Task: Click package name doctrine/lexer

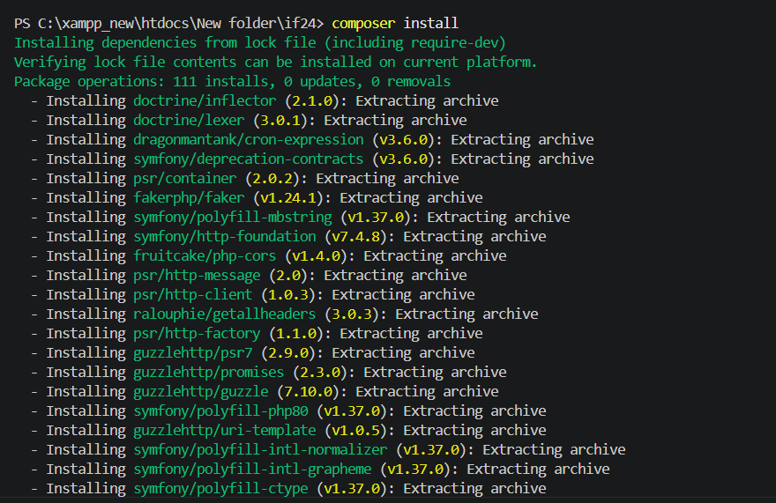Action: click(x=189, y=120)
